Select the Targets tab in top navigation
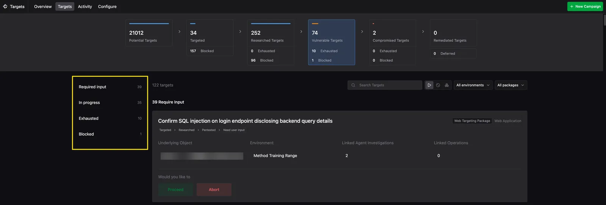This screenshot has width=606, height=205. click(65, 6)
